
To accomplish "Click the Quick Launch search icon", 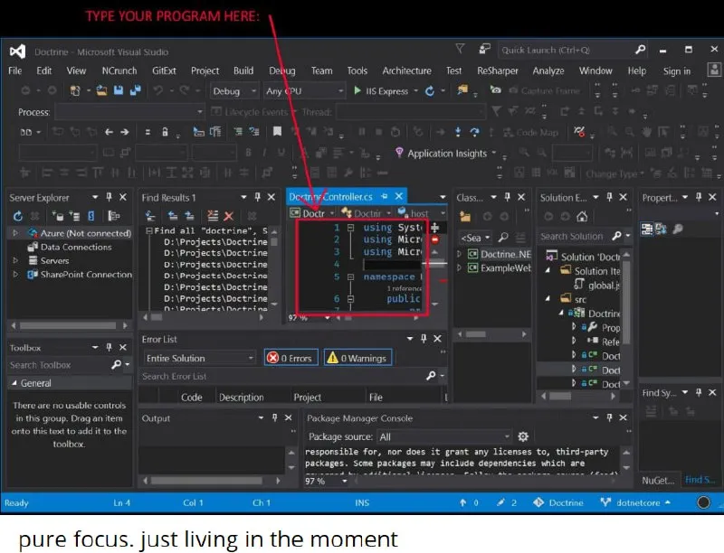I will click(x=640, y=50).
